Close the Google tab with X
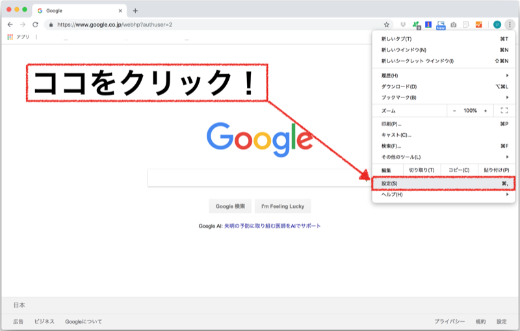 click(x=120, y=10)
